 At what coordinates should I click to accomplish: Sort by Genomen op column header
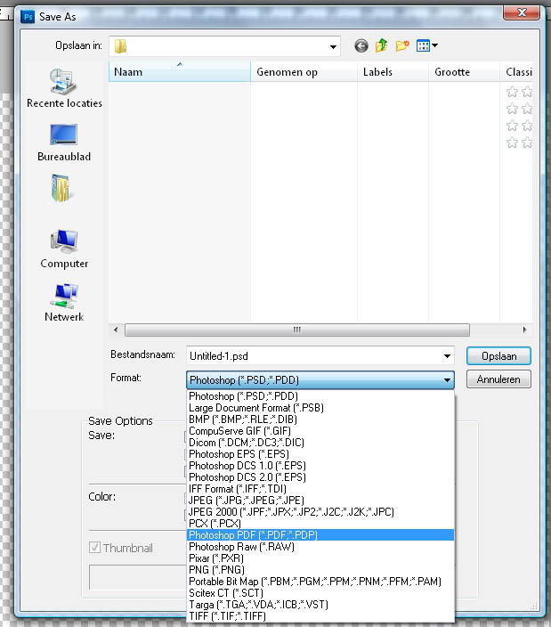pyautogui.click(x=304, y=72)
